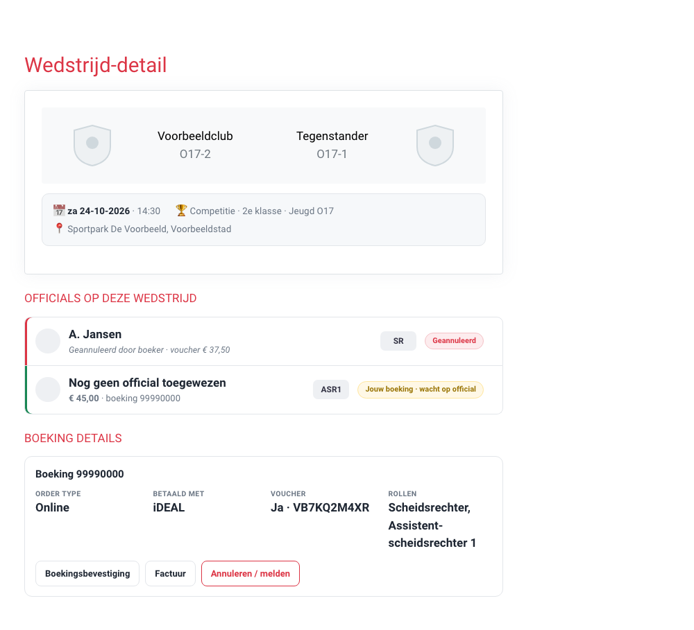Select the A. Jansen official name
This screenshot has width=694, height=630.
click(x=95, y=334)
